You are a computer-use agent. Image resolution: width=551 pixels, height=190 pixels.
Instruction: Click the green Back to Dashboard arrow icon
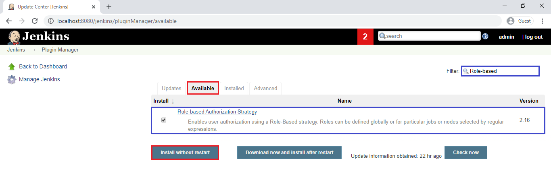12,67
